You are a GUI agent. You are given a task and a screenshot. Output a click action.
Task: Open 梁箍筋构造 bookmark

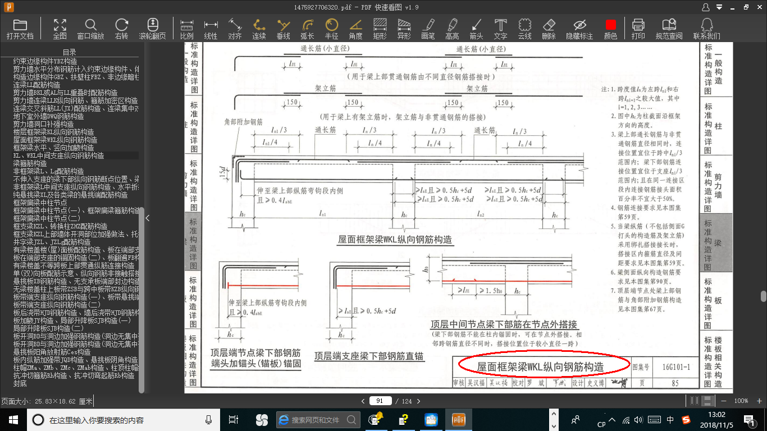30,163
